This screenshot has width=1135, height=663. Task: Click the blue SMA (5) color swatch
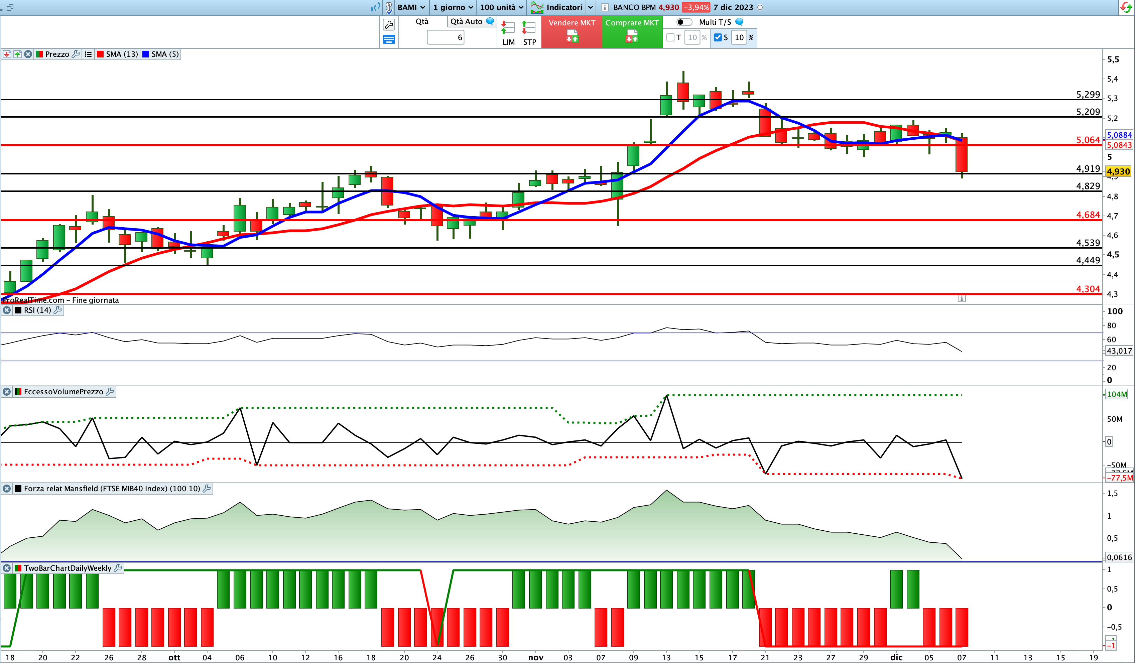point(146,54)
